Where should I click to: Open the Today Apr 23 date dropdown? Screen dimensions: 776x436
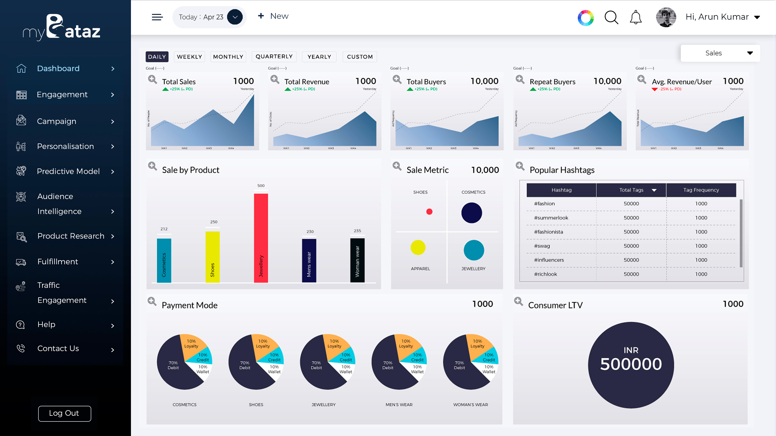[235, 17]
